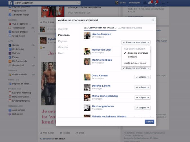
Task: Open Pagina's en beken... icon
Action: pos(10,84)
